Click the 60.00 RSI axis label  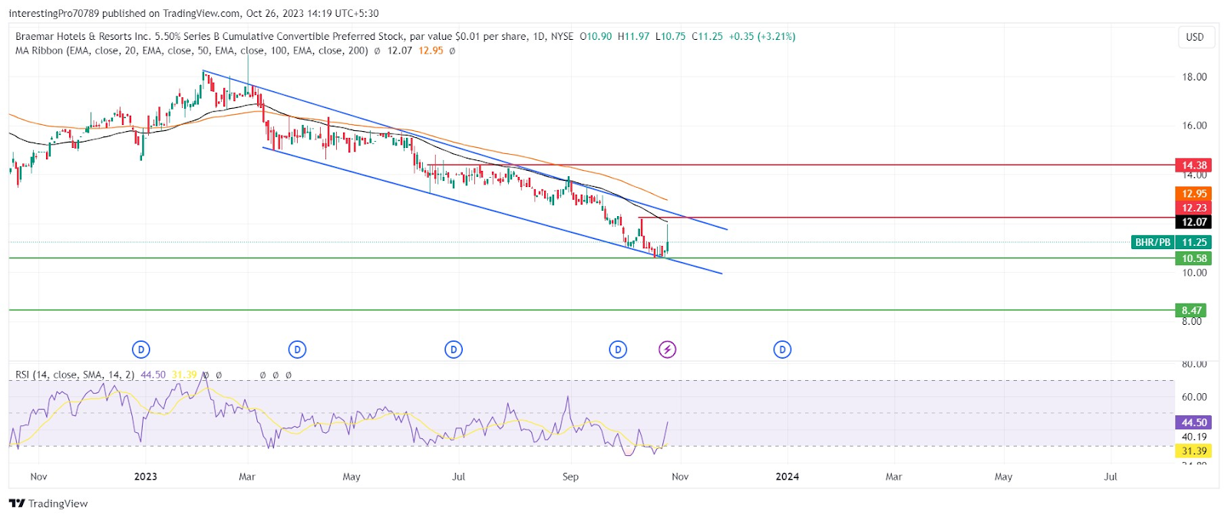point(1194,397)
